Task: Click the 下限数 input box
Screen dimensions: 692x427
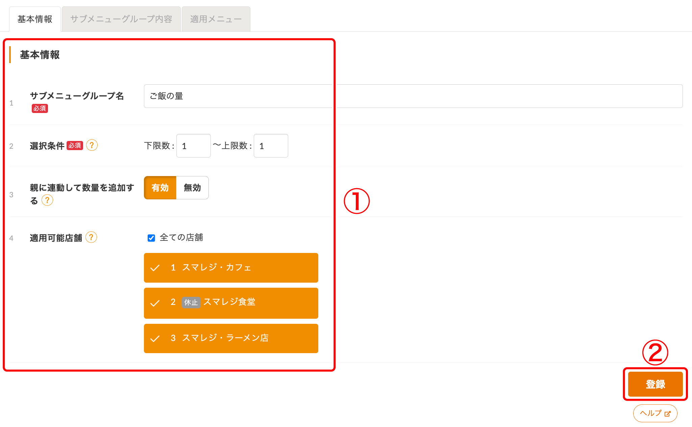Action: pyautogui.click(x=194, y=146)
